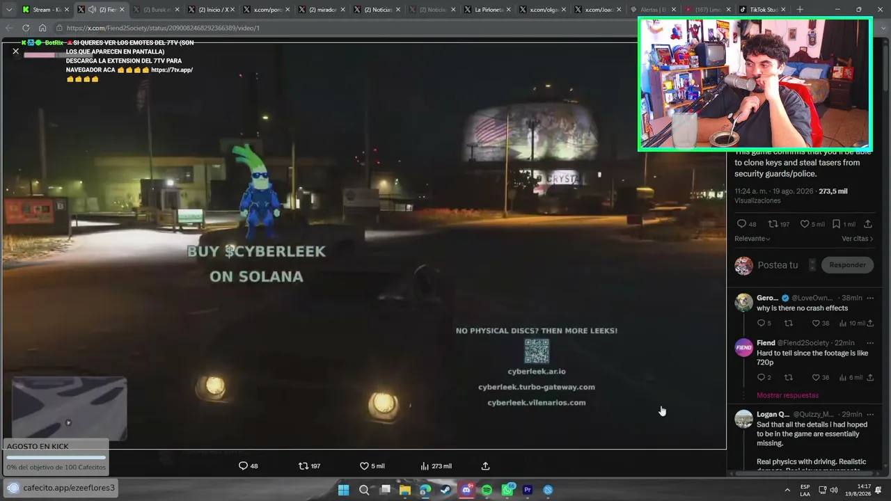
Task: Open more options for Gero's reply
Action: 869,298
